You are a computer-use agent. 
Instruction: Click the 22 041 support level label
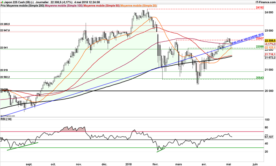[4, 48]
